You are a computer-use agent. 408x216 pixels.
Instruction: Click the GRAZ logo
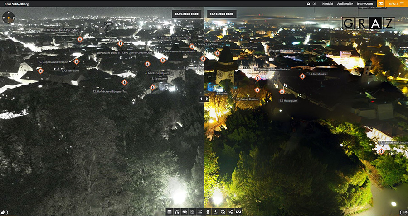(x=369, y=23)
